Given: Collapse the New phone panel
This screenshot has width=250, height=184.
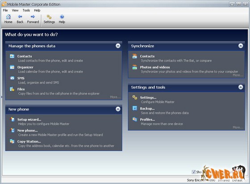Looking at the screenshot, I should (x=118, y=109).
